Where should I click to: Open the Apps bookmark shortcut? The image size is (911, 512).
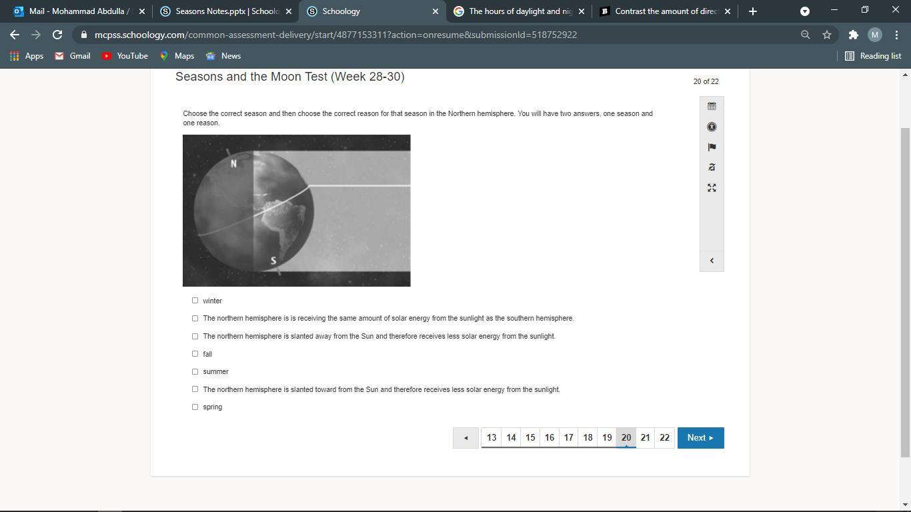tap(27, 56)
